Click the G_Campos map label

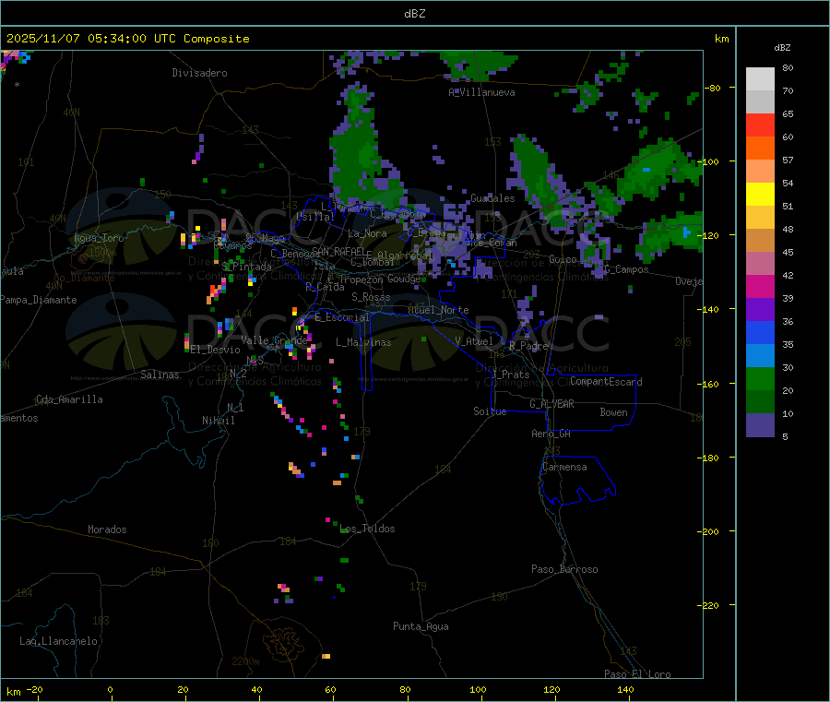click(x=626, y=269)
